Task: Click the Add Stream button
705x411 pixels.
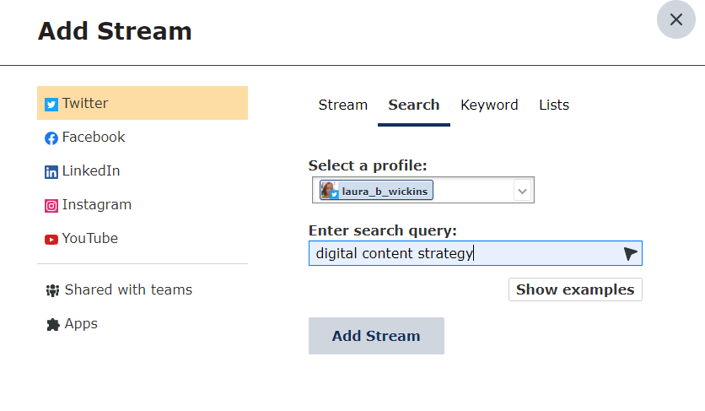Action: [376, 336]
